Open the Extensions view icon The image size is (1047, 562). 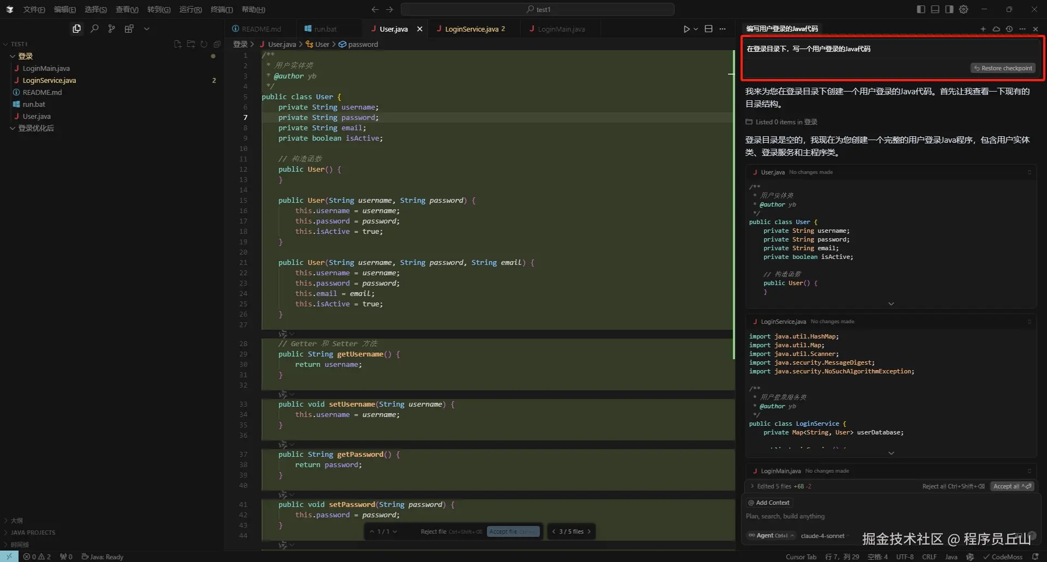[129, 29]
